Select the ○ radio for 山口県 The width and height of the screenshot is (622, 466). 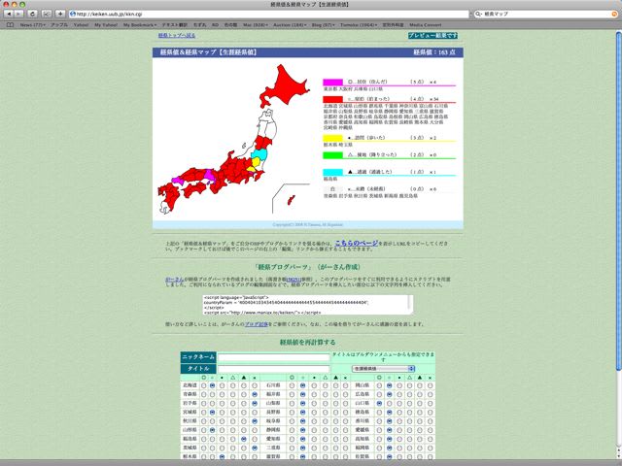pos(390,404)
